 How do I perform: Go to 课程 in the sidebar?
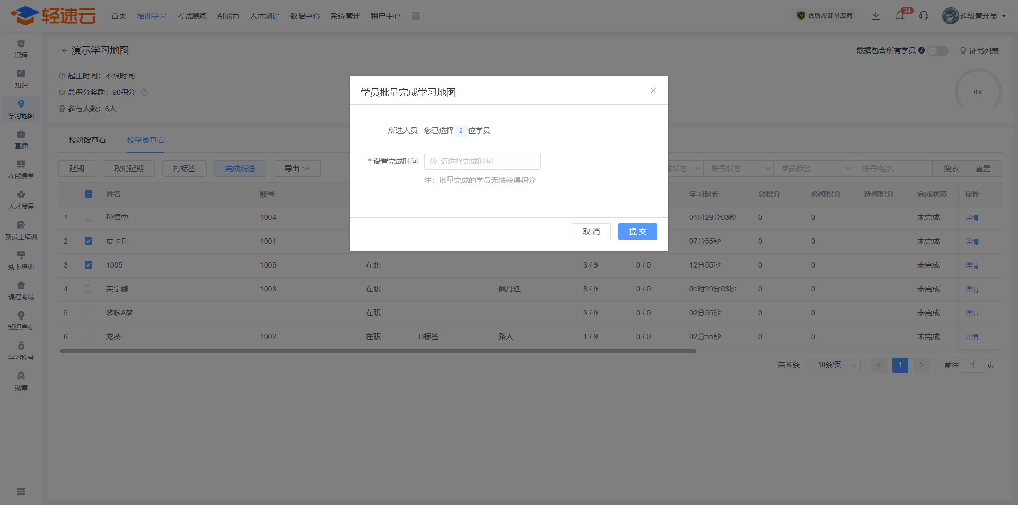(21, 49)
